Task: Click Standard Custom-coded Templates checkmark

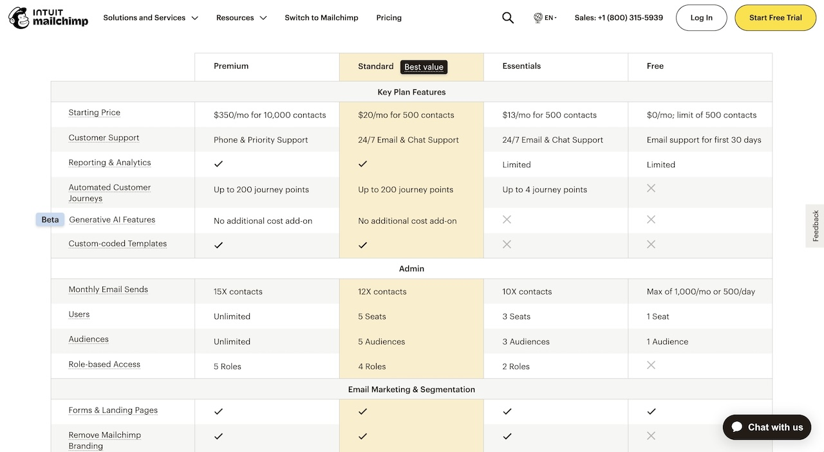Action: coord(363,245)
